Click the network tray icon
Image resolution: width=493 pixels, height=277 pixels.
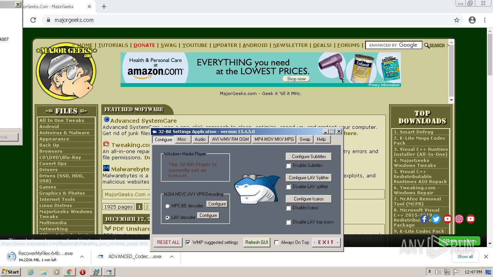[x=447, y=272]
